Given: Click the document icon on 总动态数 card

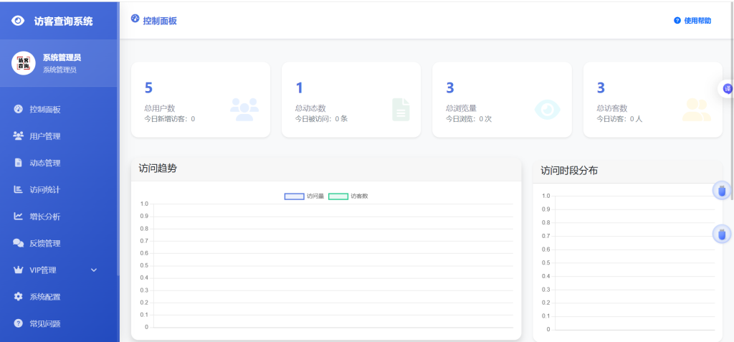Looking at the screenshot, I should pyautogui.click(x=401, y=109).
